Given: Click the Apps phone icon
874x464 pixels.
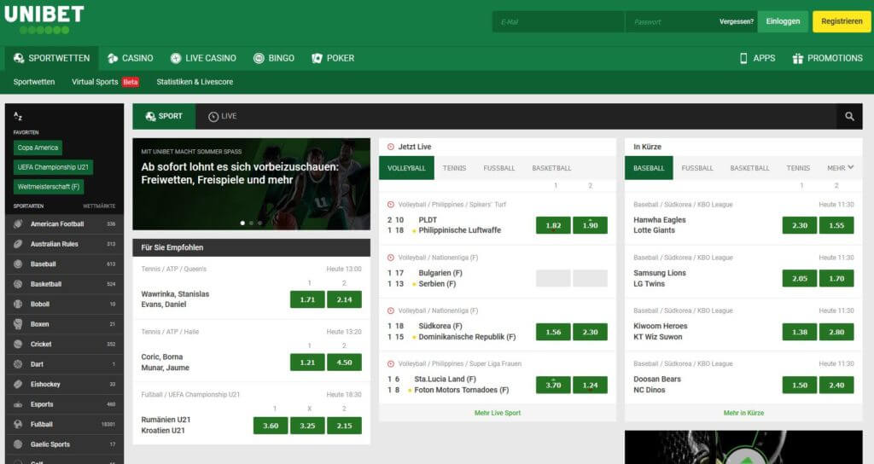Looking at the screenshot, I should (x=743, y=58).
